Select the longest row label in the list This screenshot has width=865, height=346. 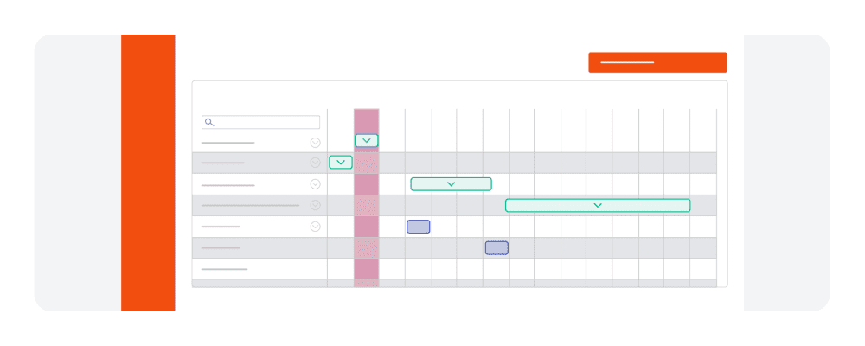tap(250, 206)
